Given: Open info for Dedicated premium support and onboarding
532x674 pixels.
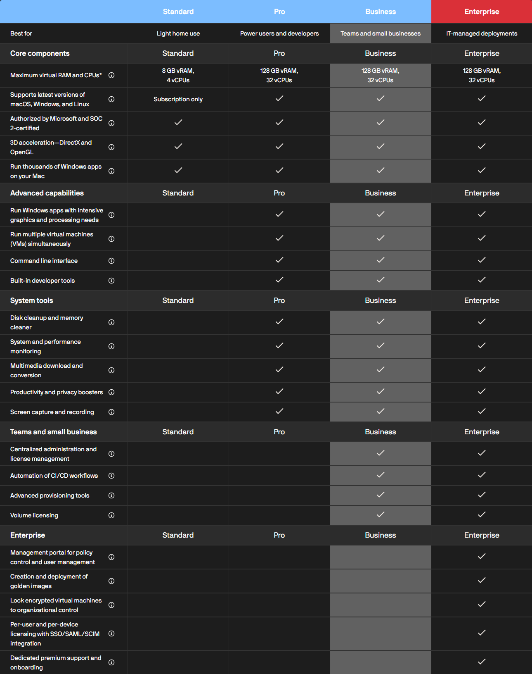Looking at the screenshot, I should 111,662.
